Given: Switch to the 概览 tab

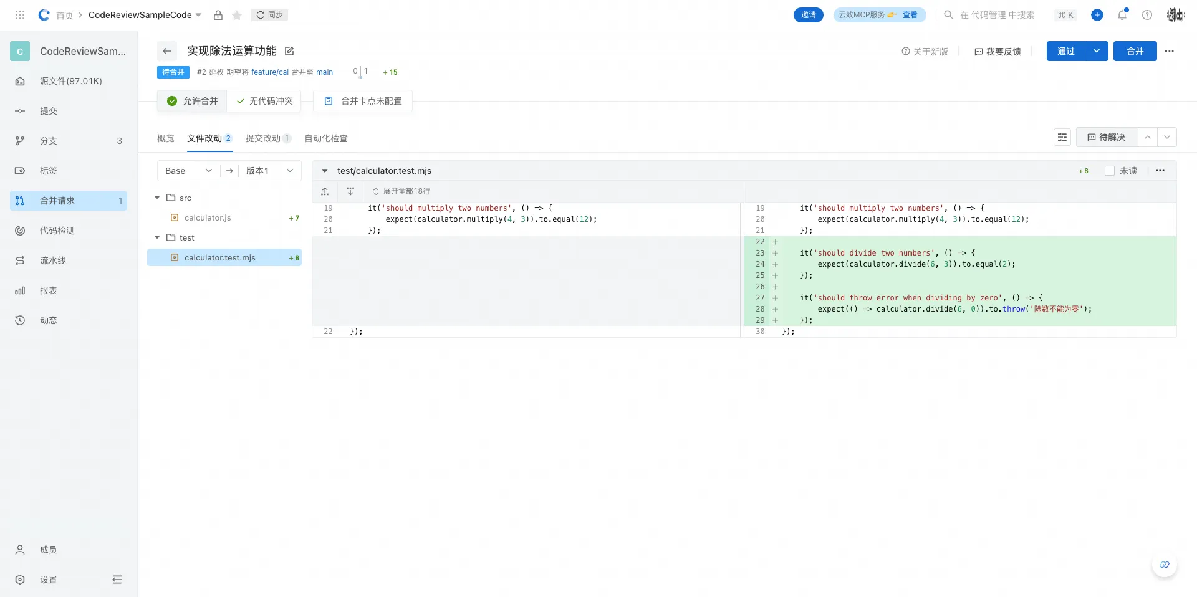Looking at the screenshot, I should pos(166,138).
